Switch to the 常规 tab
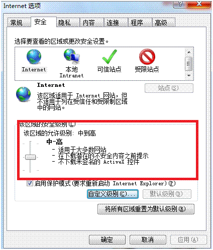Image resolution: width=213 pixels, height=250 pixels. [x=17, y=23]
